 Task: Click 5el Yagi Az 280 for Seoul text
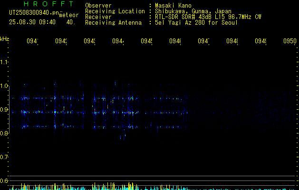[x=196, y=22]
